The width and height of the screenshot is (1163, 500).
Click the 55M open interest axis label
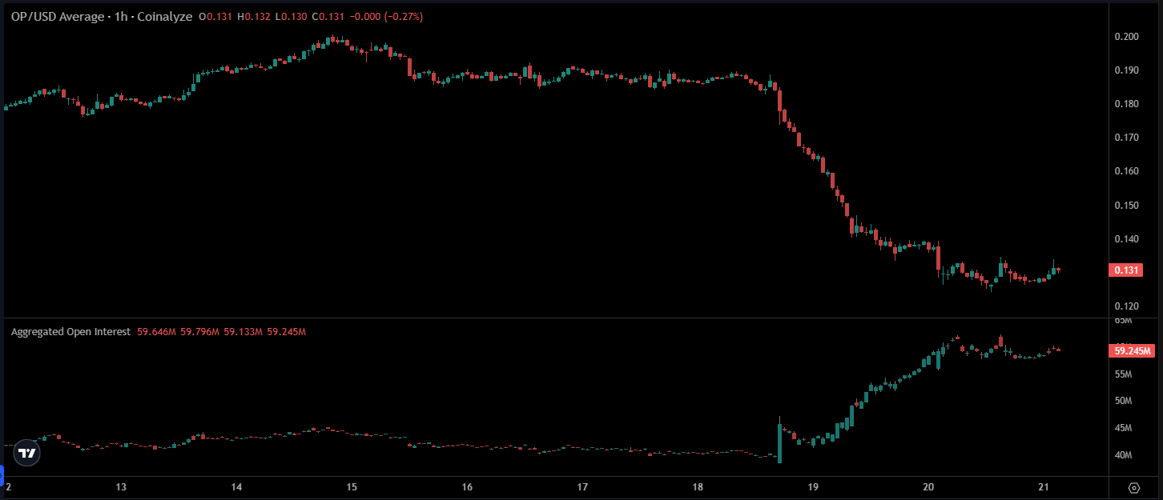1124,374
